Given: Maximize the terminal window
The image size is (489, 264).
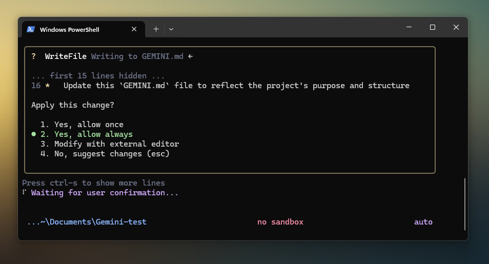Looking at the screenshot, I should (432, 27).
